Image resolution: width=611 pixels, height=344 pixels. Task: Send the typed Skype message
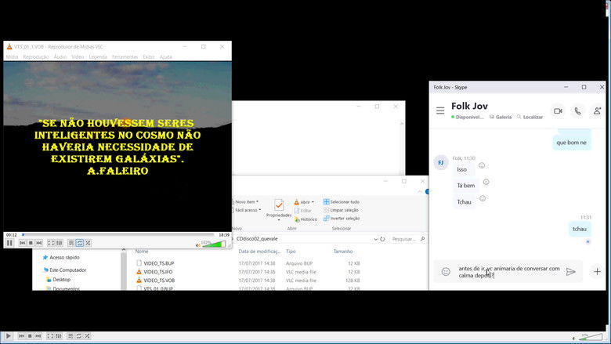click(x=571, y=272)
